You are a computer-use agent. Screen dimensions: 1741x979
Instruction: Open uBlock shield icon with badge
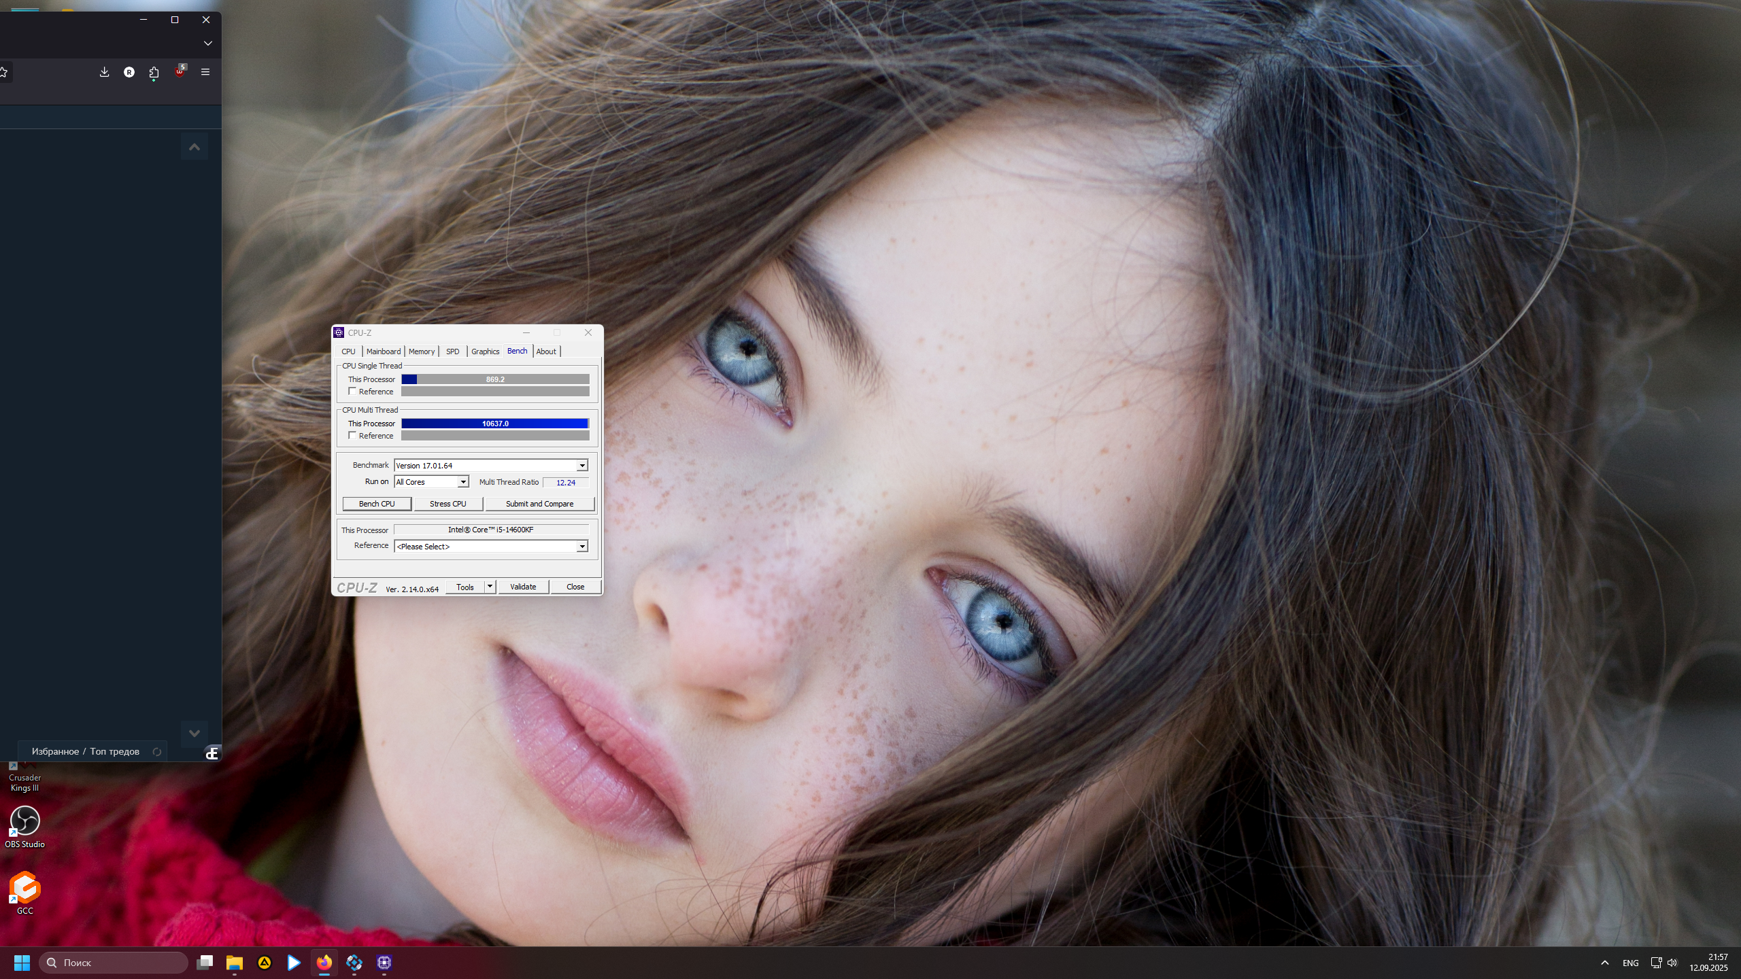pyautogui.click(x=180, y=72)
